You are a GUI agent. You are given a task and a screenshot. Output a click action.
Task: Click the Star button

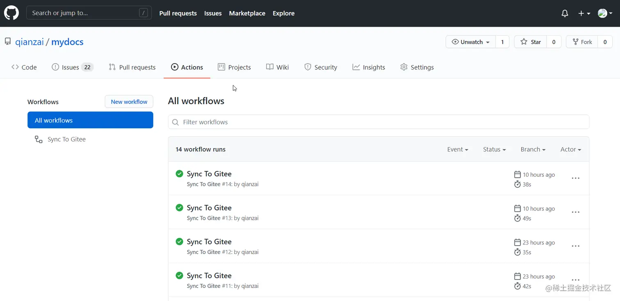531,42
